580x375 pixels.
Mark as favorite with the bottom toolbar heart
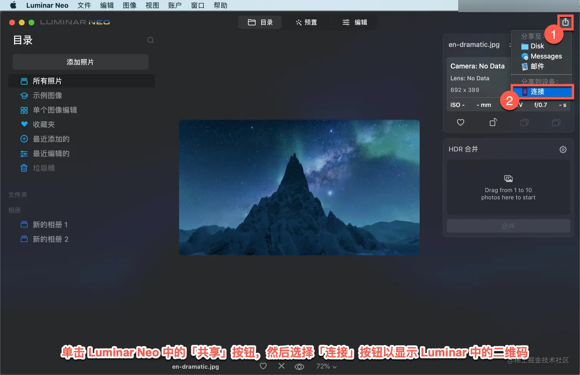[x=263, y=366]
